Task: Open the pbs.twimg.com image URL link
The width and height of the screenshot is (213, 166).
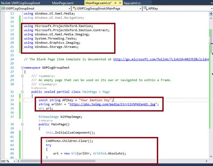Action: coord(112,104)
